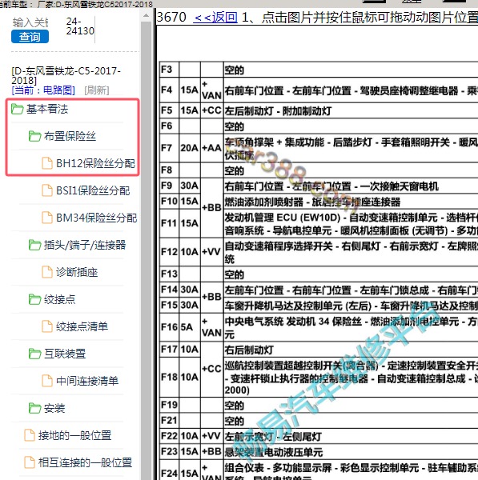Click the F22 fuse number cell
The image size is (478, 480).
(170, 436)
